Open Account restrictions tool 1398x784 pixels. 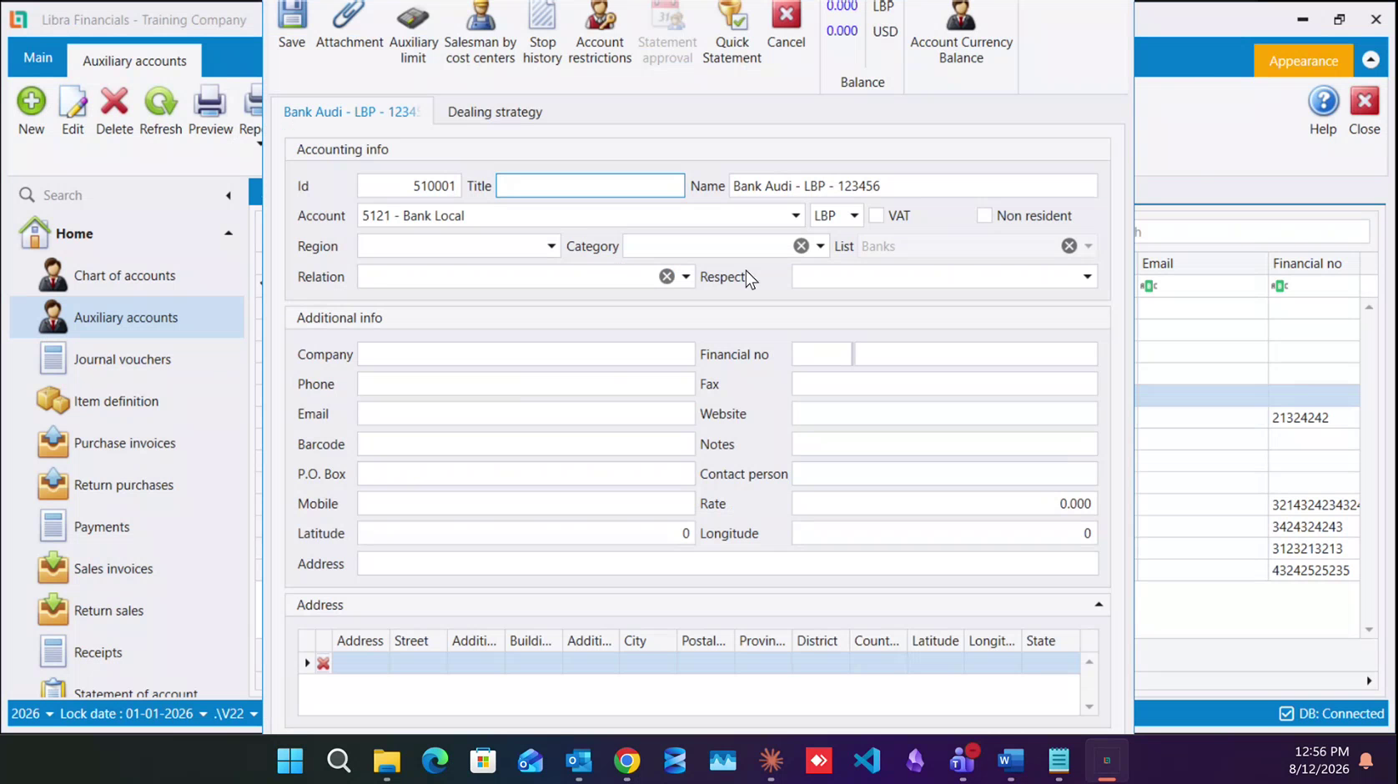click(600, 33)
